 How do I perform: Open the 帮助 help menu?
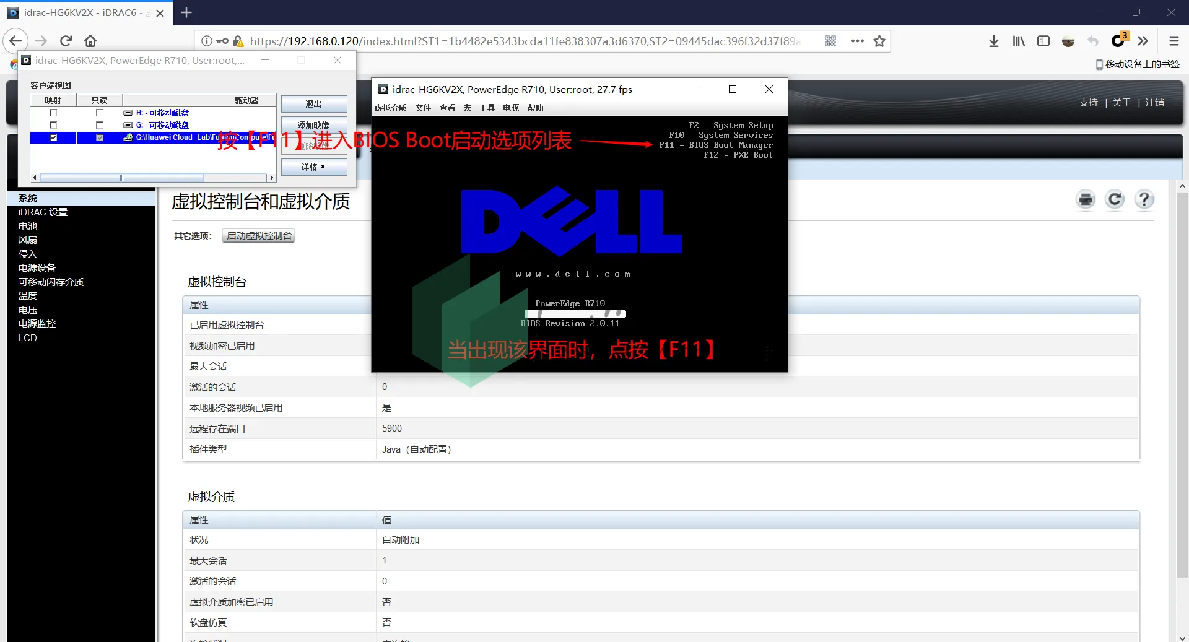point(536,108)
